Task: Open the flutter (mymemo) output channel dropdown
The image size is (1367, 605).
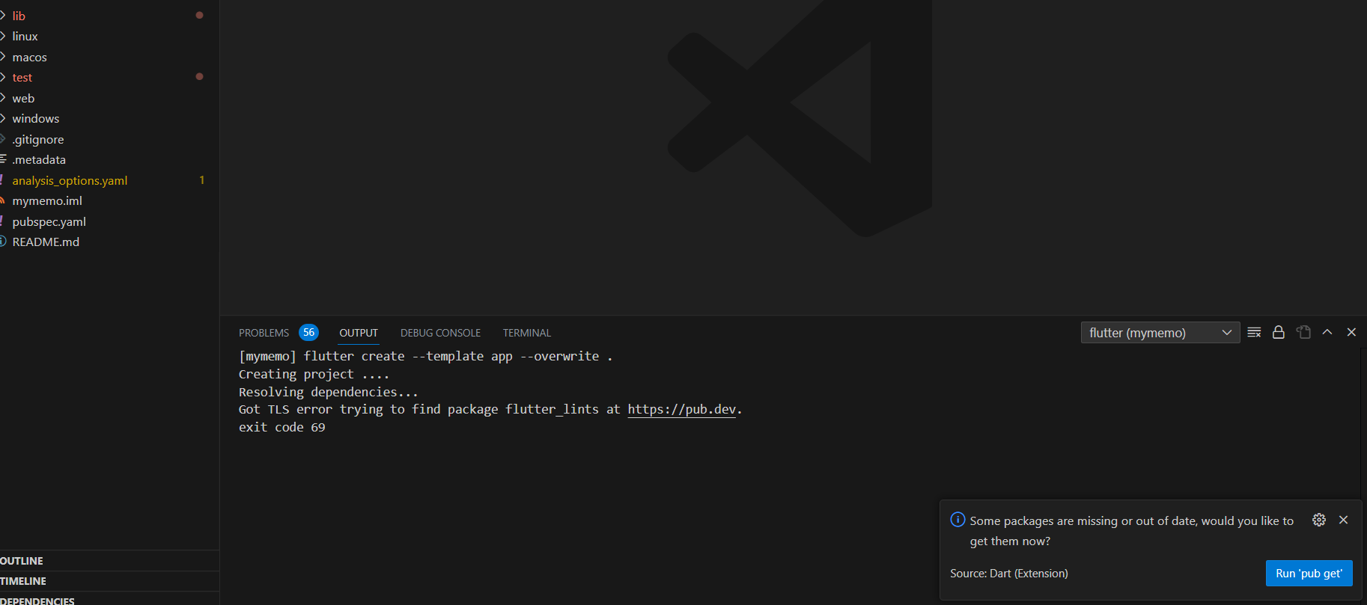Action: pyautogui.click(x=1160, y=333)
